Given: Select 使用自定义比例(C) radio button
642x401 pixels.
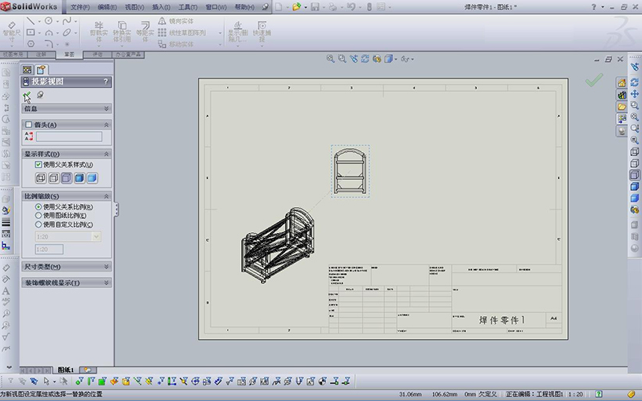Looking at the screenshot, I should 39,224.
